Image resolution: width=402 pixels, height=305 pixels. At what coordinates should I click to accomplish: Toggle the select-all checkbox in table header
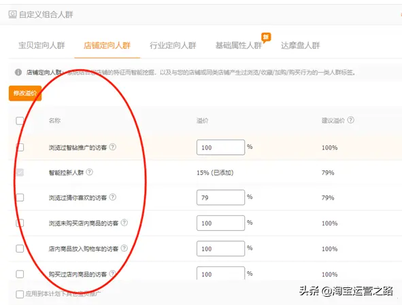[x=20, y=121]
